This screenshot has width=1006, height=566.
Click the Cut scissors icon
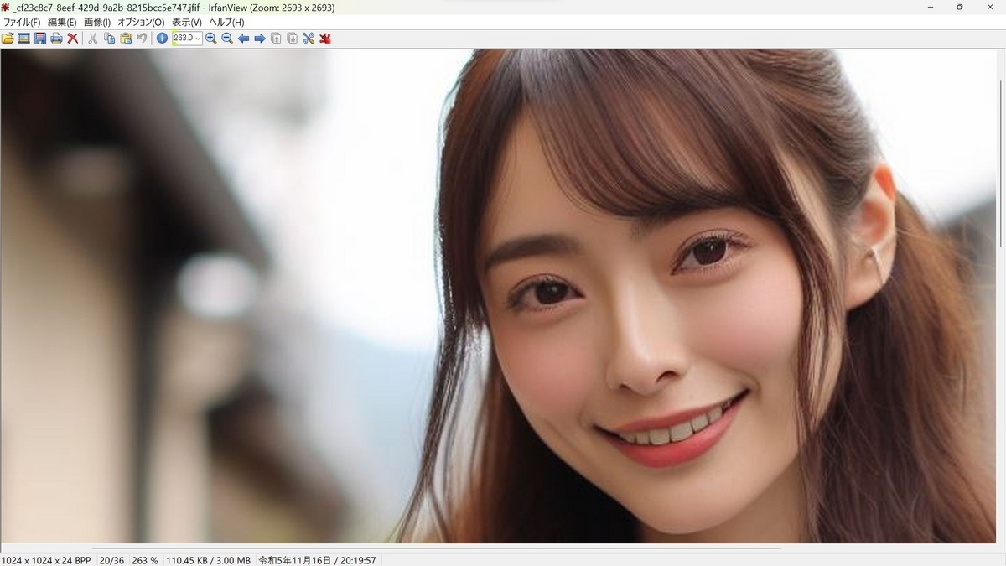click(x=93, y=39)
